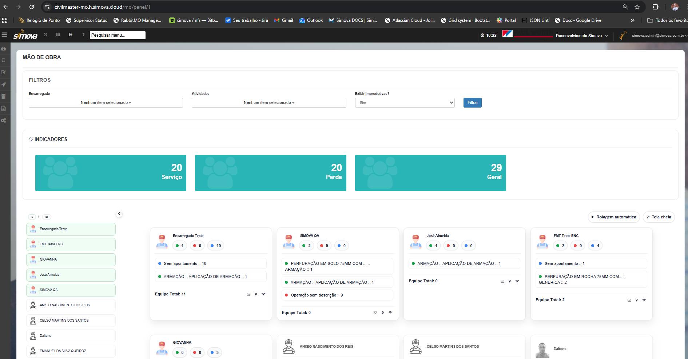Open the Exibir improdutivas select box
This screenshot has height=359, width=688.
click(405, 103)
